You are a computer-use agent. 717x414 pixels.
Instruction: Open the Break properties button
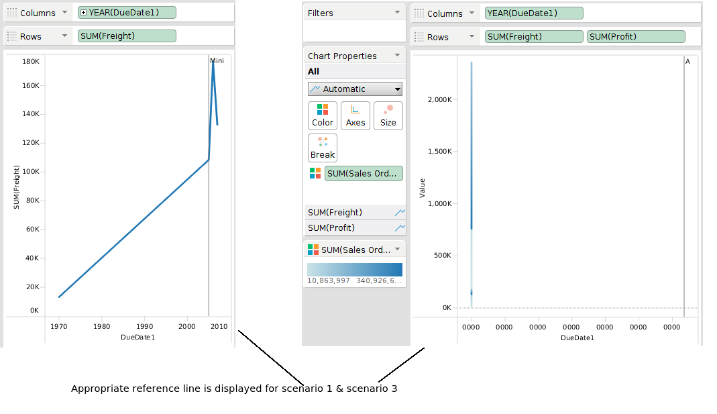pos(323,148)
